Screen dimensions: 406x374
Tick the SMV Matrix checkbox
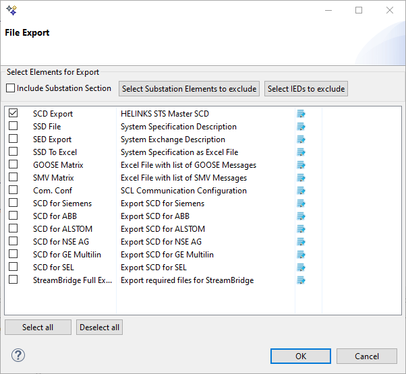[13, 178]
